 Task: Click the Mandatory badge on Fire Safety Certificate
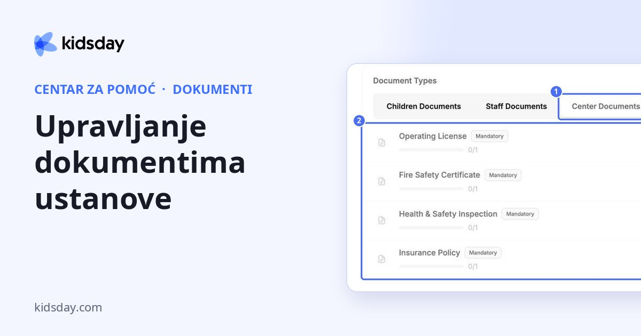click(503, 175)
